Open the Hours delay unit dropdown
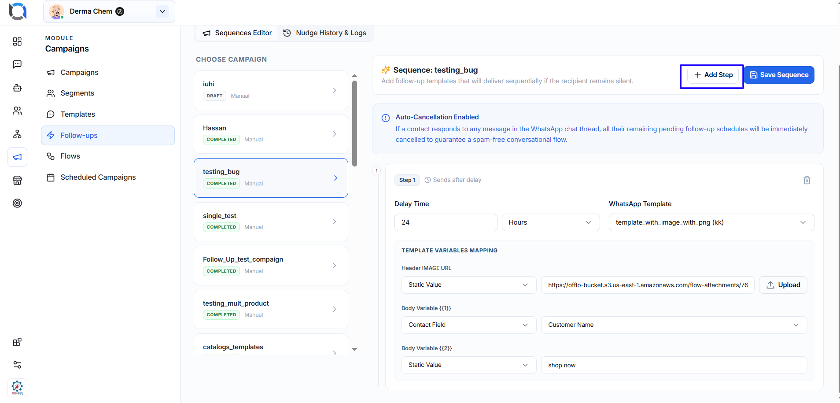This screenshot has height=403, width=840. pyautogui.click(x=551, y=222)
